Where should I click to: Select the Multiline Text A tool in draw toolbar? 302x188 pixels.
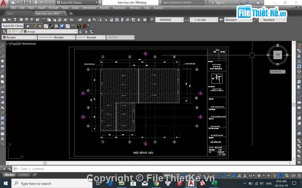(x=2, y=139)
